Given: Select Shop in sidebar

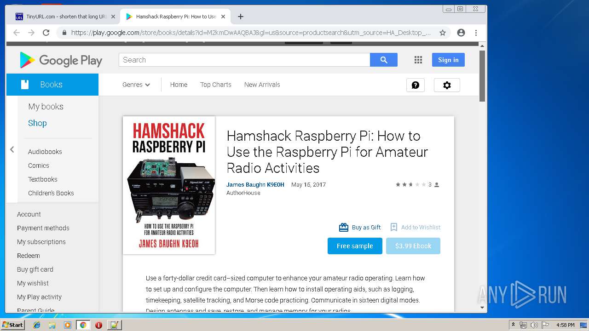Looking at the screenshot, I should (37, 123).
